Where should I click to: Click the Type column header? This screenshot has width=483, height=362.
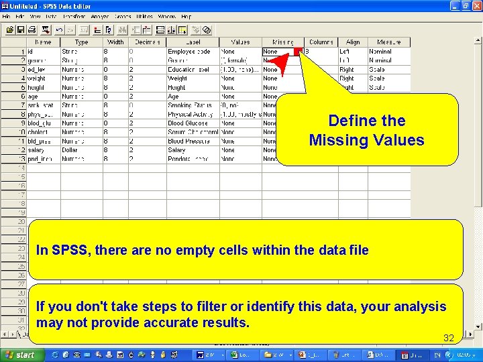(x=82, y=42)
